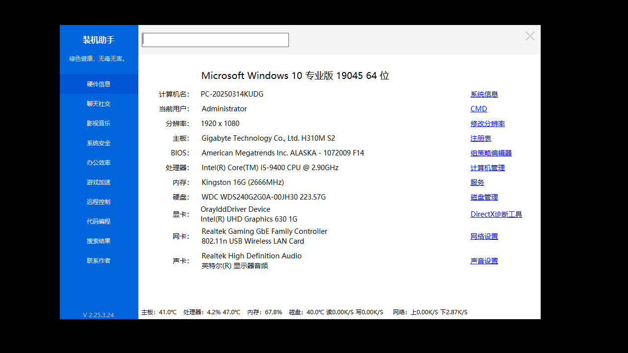
Task: Close the 装机助手 window
Action: 530,36
